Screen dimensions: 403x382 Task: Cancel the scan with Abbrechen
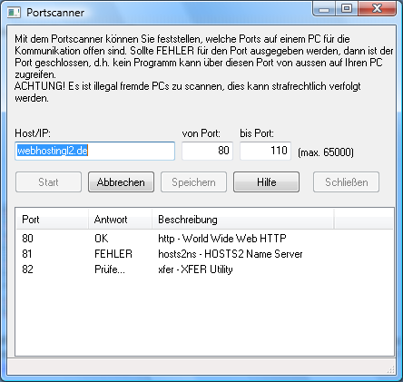pos(121,182)
